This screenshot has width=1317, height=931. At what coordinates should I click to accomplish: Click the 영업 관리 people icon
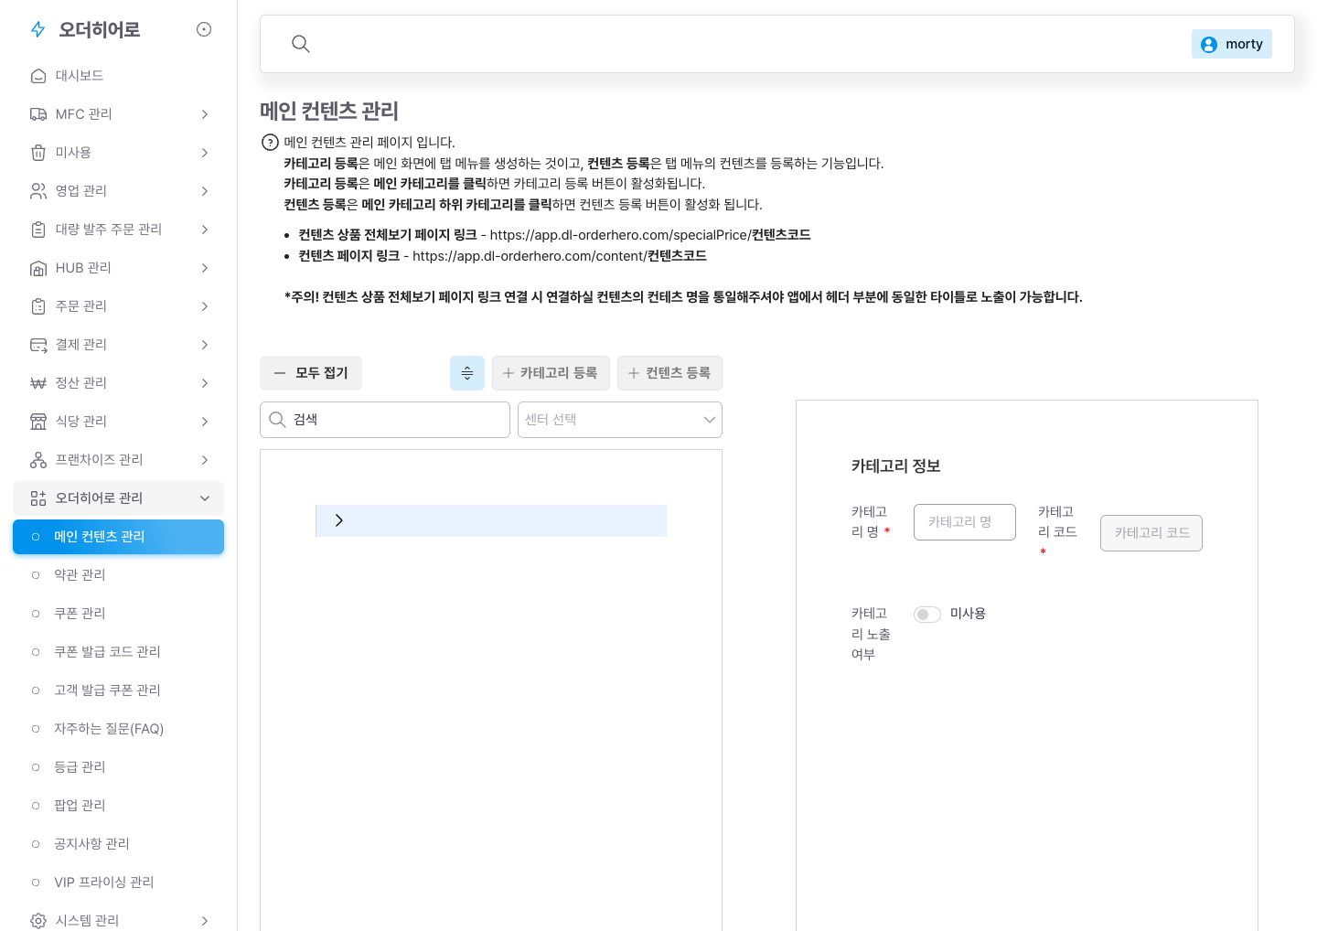pyautogui.click(x=38, y=191)
